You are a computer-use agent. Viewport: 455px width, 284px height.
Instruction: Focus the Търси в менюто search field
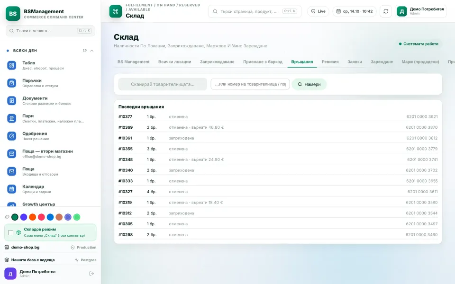pyautogui.click(x=50, y=31)
